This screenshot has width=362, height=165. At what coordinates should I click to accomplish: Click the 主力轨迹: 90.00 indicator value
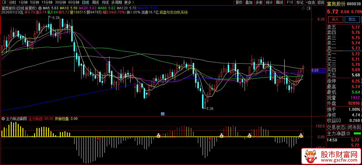pos(41,119)
